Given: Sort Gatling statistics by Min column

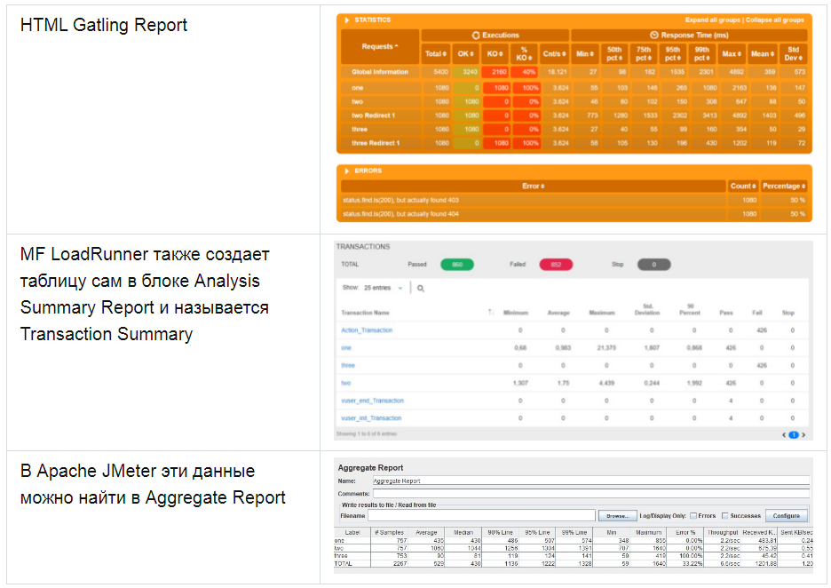Looking at the screenshot, I should click(x=585, y=53).
